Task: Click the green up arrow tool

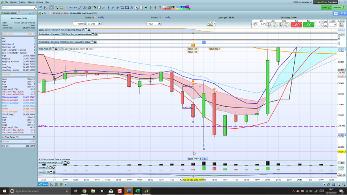Action: [151, 8]
